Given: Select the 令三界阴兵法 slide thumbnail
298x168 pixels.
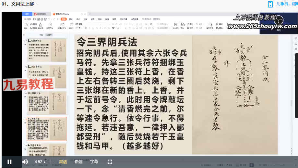Looking at the screenshot, I should tap(47, 129).
